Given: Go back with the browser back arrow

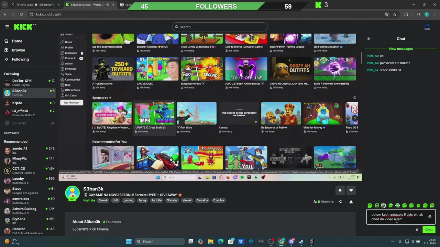Looking at the screenshot, I should tap(5, 14).
